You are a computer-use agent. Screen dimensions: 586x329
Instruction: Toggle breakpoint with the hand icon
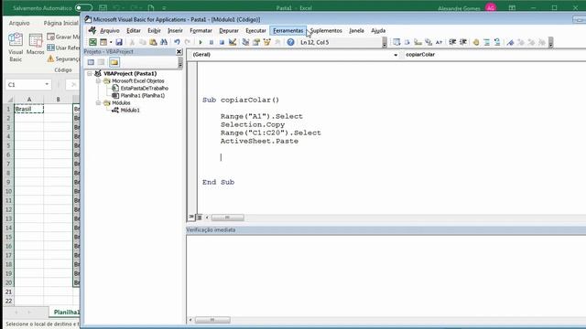tap(476, 42)
